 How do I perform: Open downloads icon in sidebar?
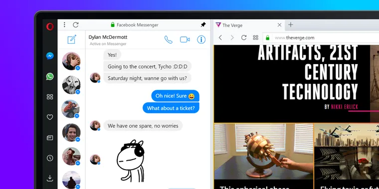coord(50,179)
